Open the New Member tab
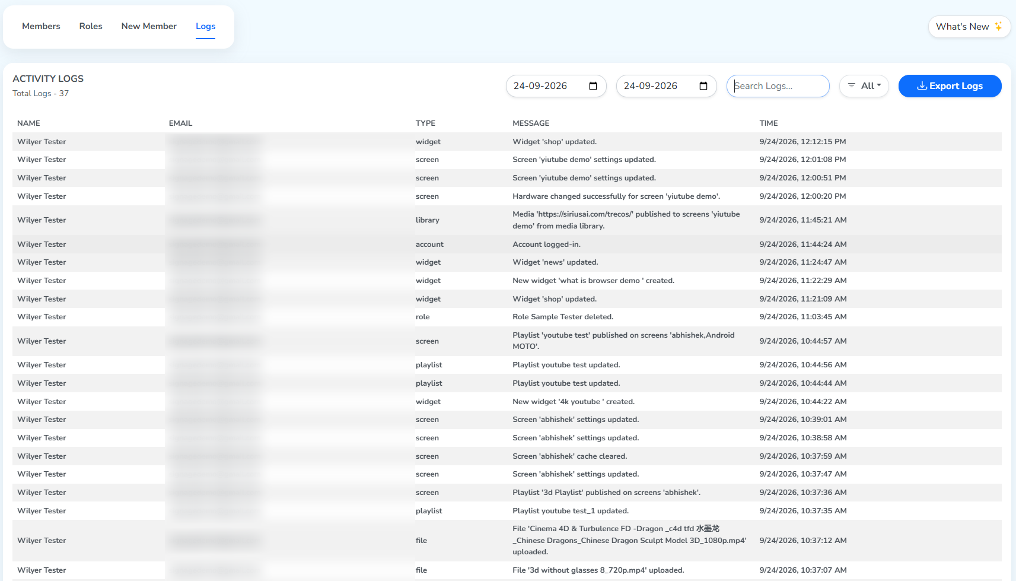The height and width of the screenshot is (581, 1016). pos(149,26)
